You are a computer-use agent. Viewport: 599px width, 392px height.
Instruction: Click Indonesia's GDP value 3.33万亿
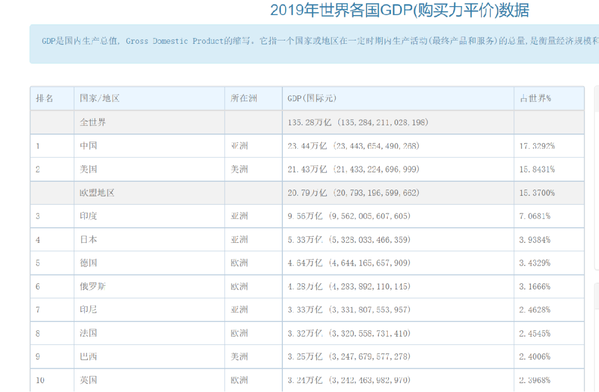[349, 310]
